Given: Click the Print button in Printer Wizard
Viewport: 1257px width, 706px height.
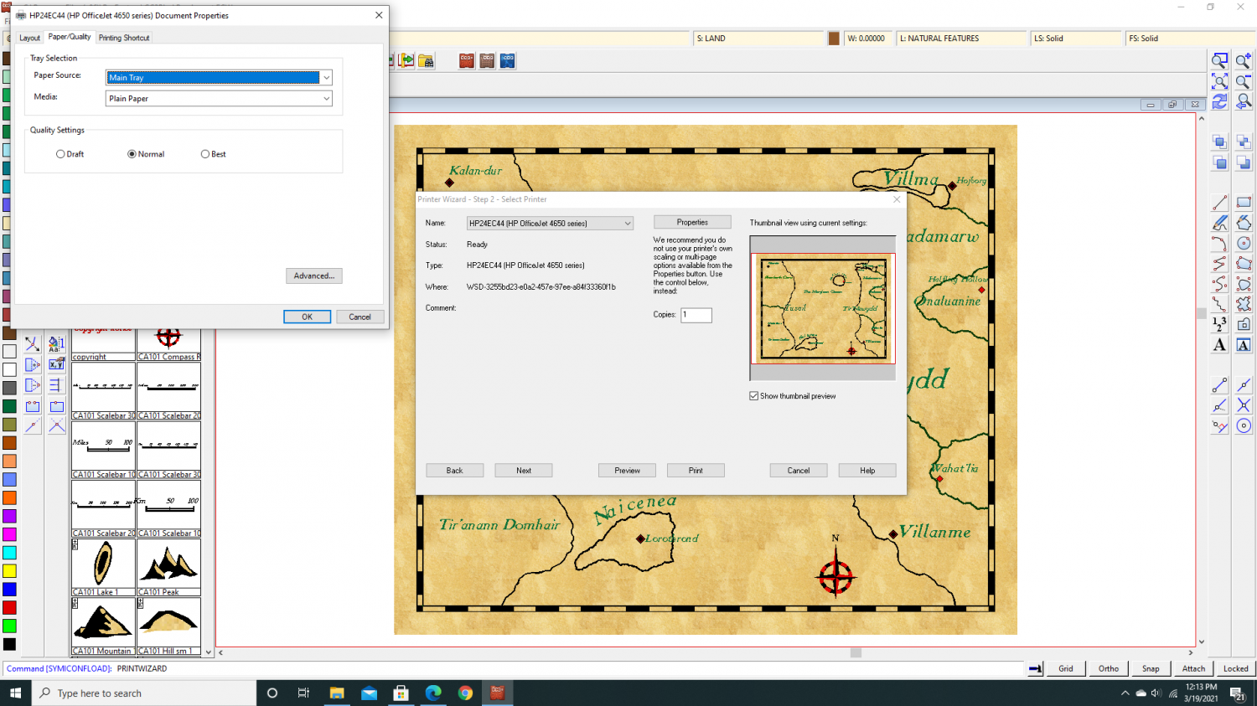Looking at the screenshot, I should pos(696,471).
